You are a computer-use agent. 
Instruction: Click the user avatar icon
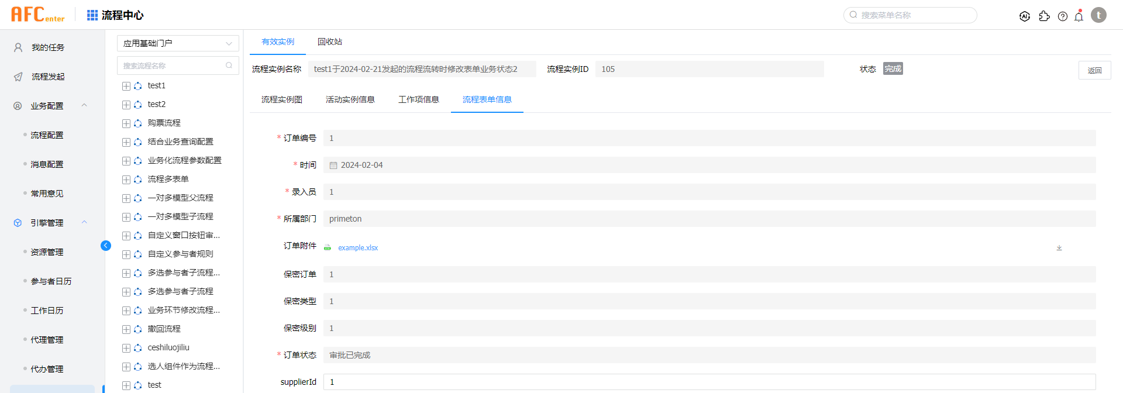coord(1098,15)
